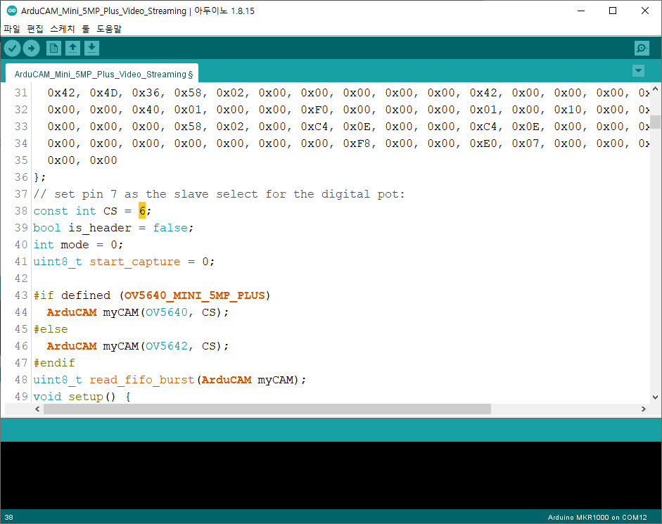Click 'start_capture' on line 41

[134, 262]
